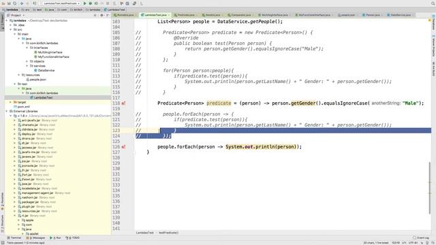Viewport: 436px width, 245px height.
Task: Open the Project panel settings gear
Action: pyautogui.click(x=102, y=15)
